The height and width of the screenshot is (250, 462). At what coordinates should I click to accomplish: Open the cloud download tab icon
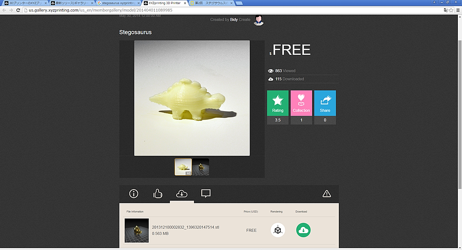point(182,194)
